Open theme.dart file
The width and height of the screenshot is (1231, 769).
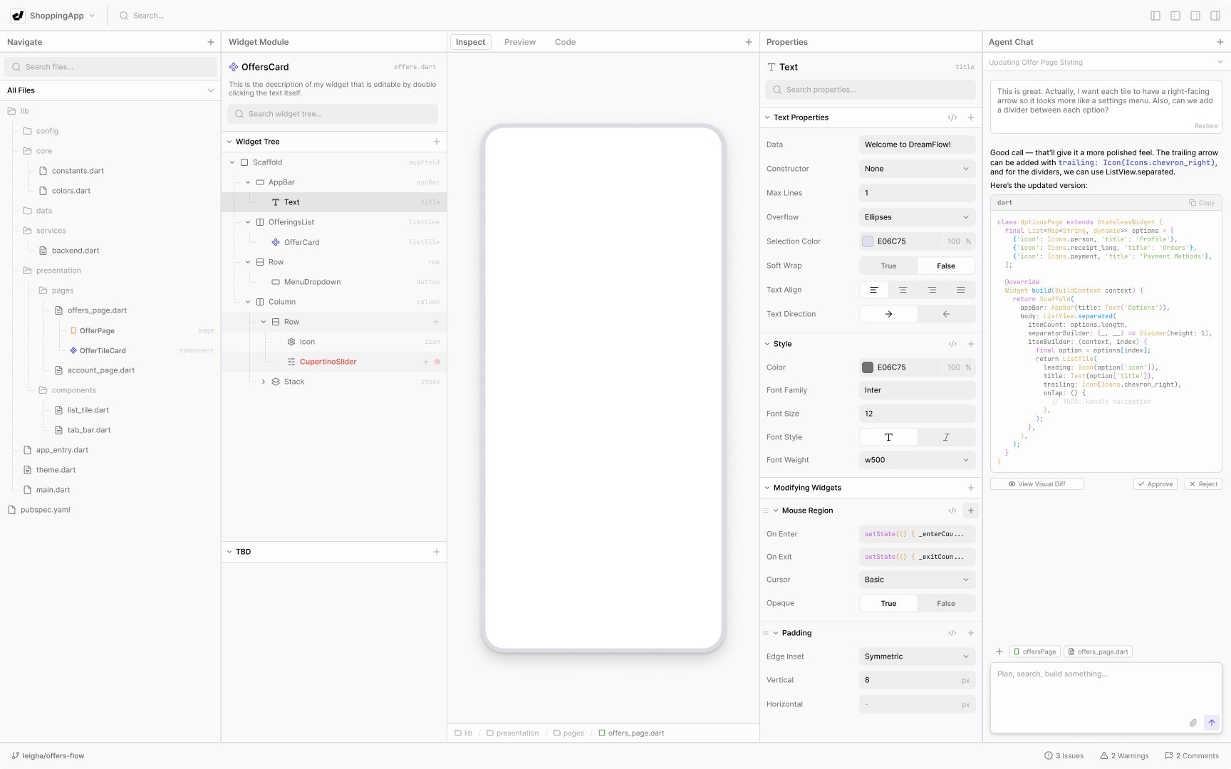(x=56, y=470)
